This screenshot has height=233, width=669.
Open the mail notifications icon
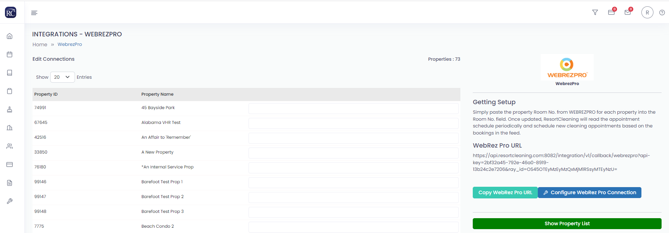point(628,12)
